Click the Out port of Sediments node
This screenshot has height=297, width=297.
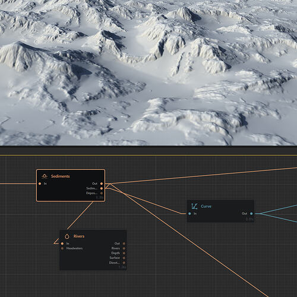pyautogui.click(x=102, y=184)
